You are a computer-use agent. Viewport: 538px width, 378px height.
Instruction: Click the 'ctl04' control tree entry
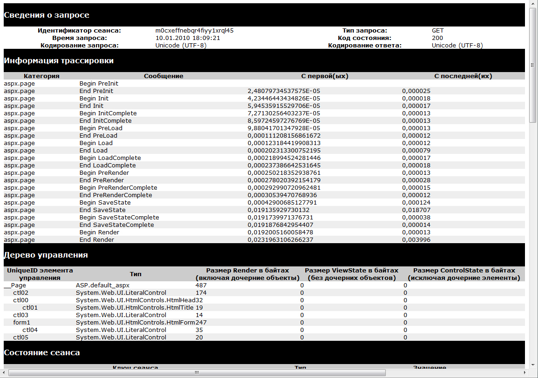[30, 330]
